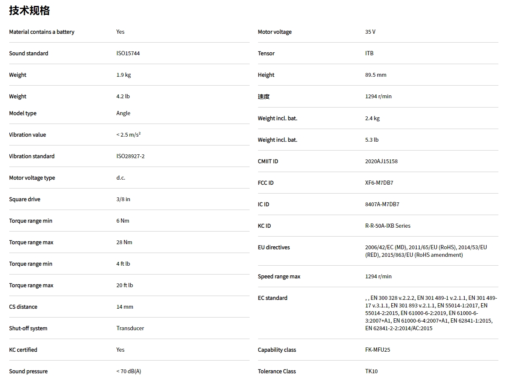The height and width of the screenshot is (377, 506).
Task: Select the ISO28927-2 vibration standard value
Action: (130, 156)
